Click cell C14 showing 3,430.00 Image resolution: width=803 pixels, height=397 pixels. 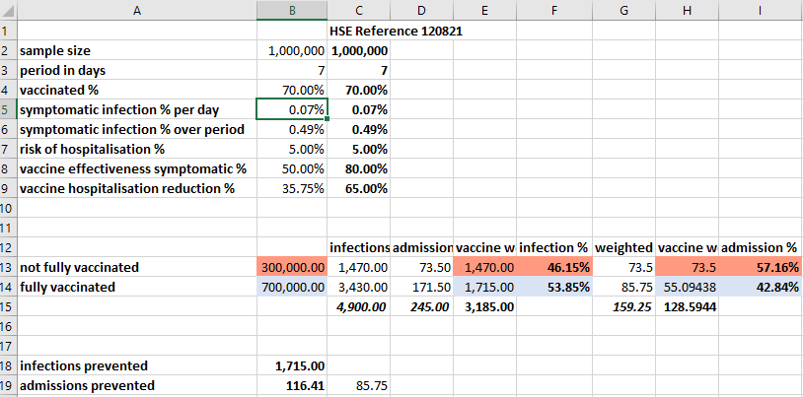(358, 287)
